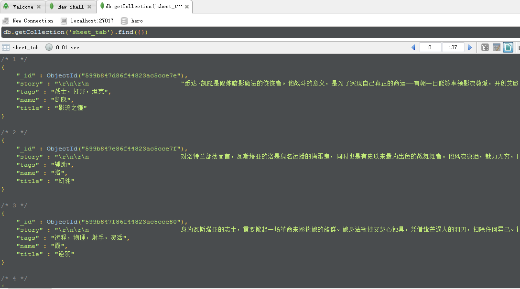Load the next page of results
Image resolution: width=520 pixels, height=289 pixels.
coord(470,47)
